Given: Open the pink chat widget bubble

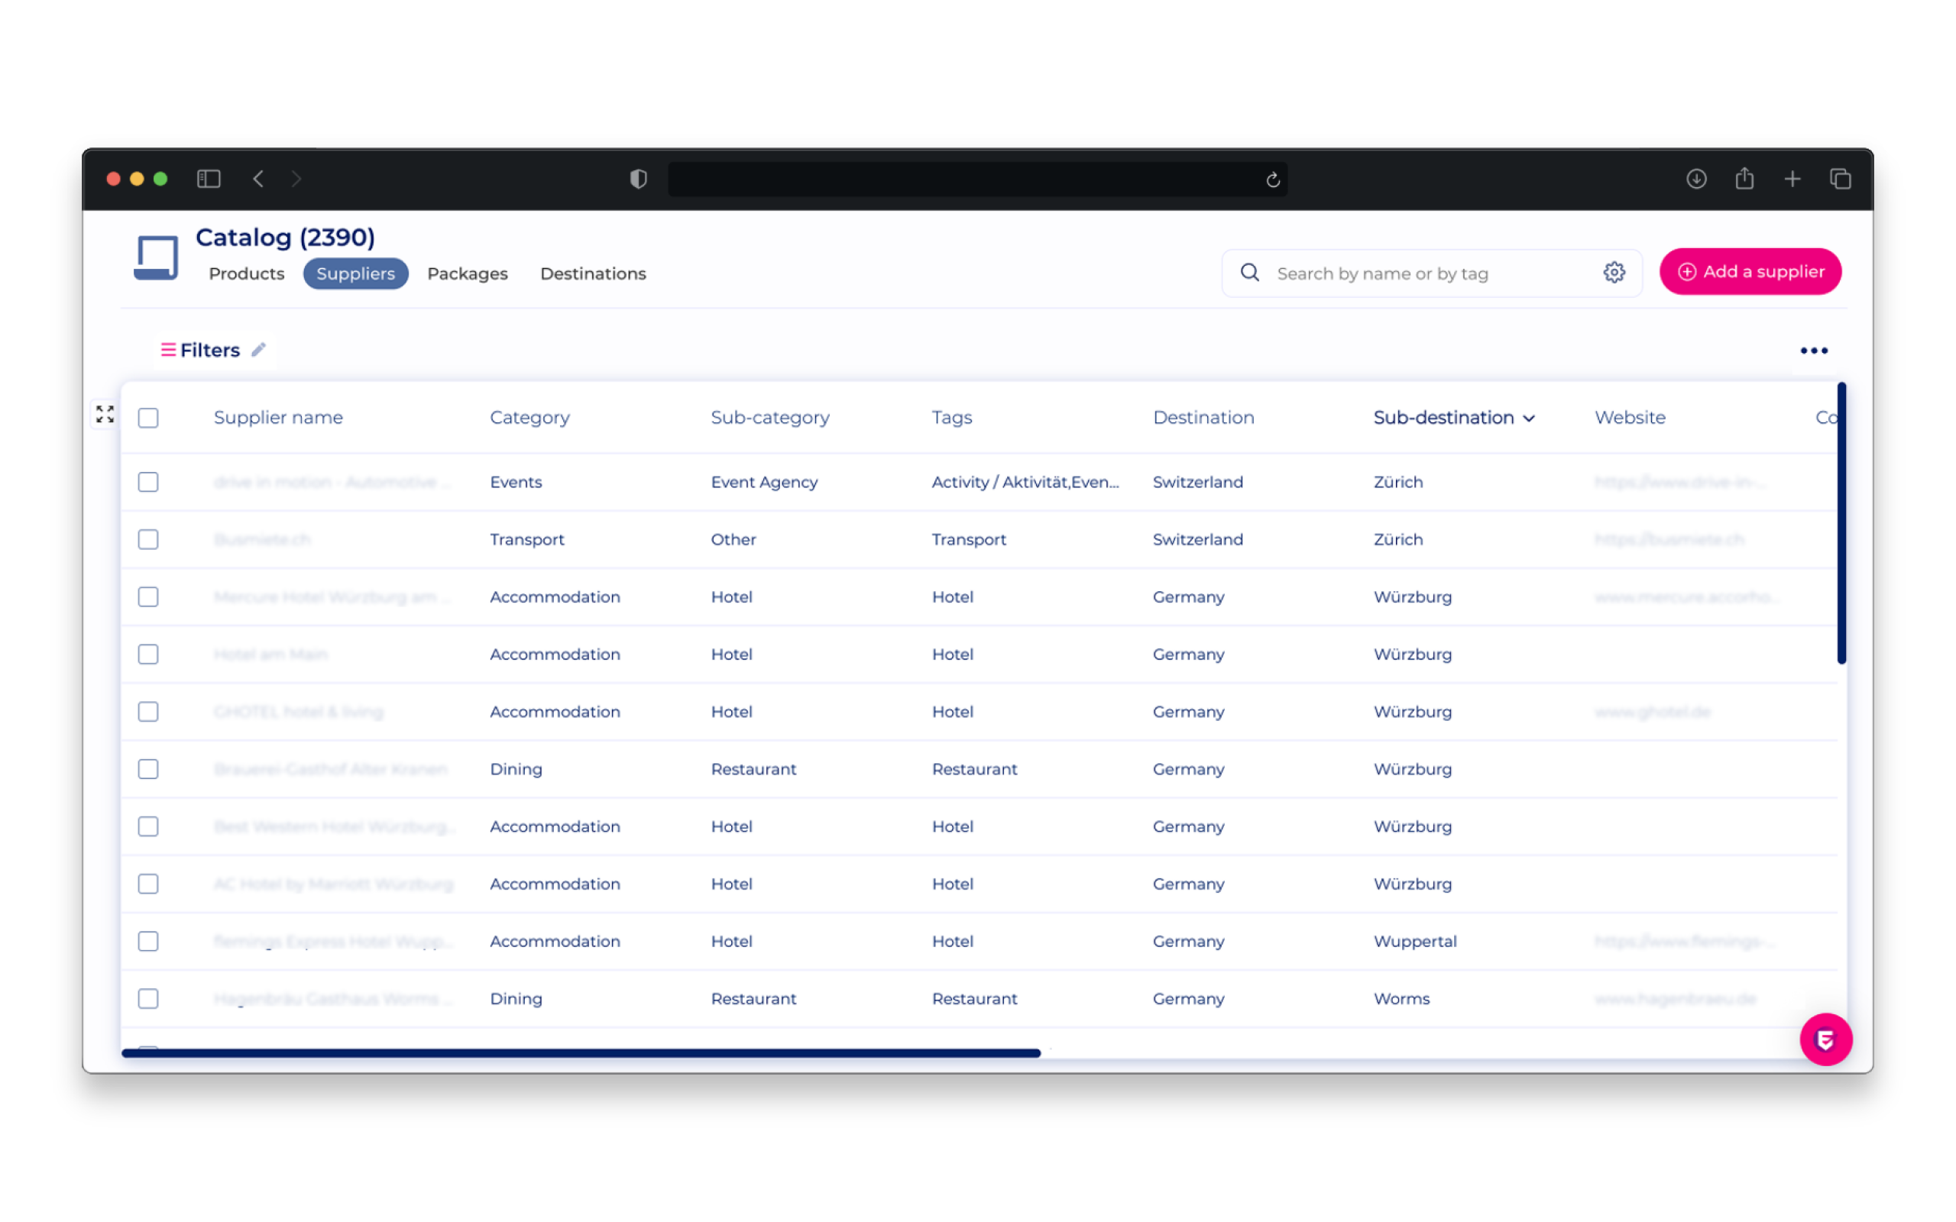Looking at the screenshot, I should (1825, 1039).
